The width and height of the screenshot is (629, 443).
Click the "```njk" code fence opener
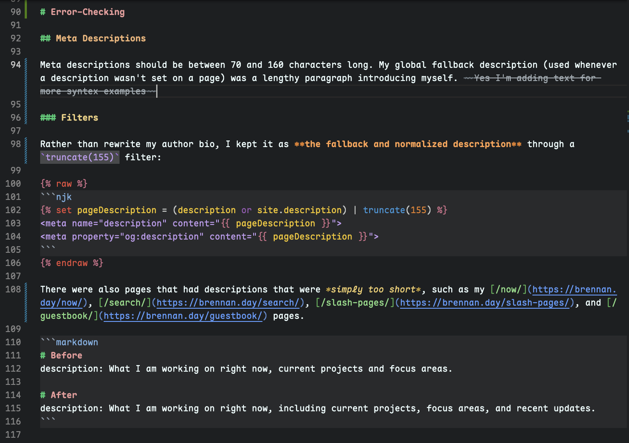click(x=56, y=197)
